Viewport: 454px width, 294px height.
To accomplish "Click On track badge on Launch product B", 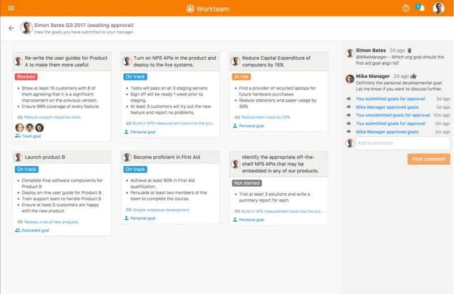I will tap(27, 170).
